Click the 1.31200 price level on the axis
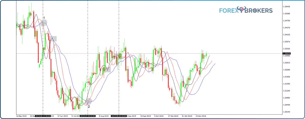The width and height of the screenshot is (305, 119). tap(287, 91)
